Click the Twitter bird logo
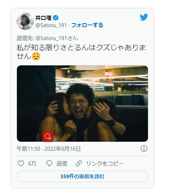This screenshot has height=193, width=171. [x=144, y=17]
